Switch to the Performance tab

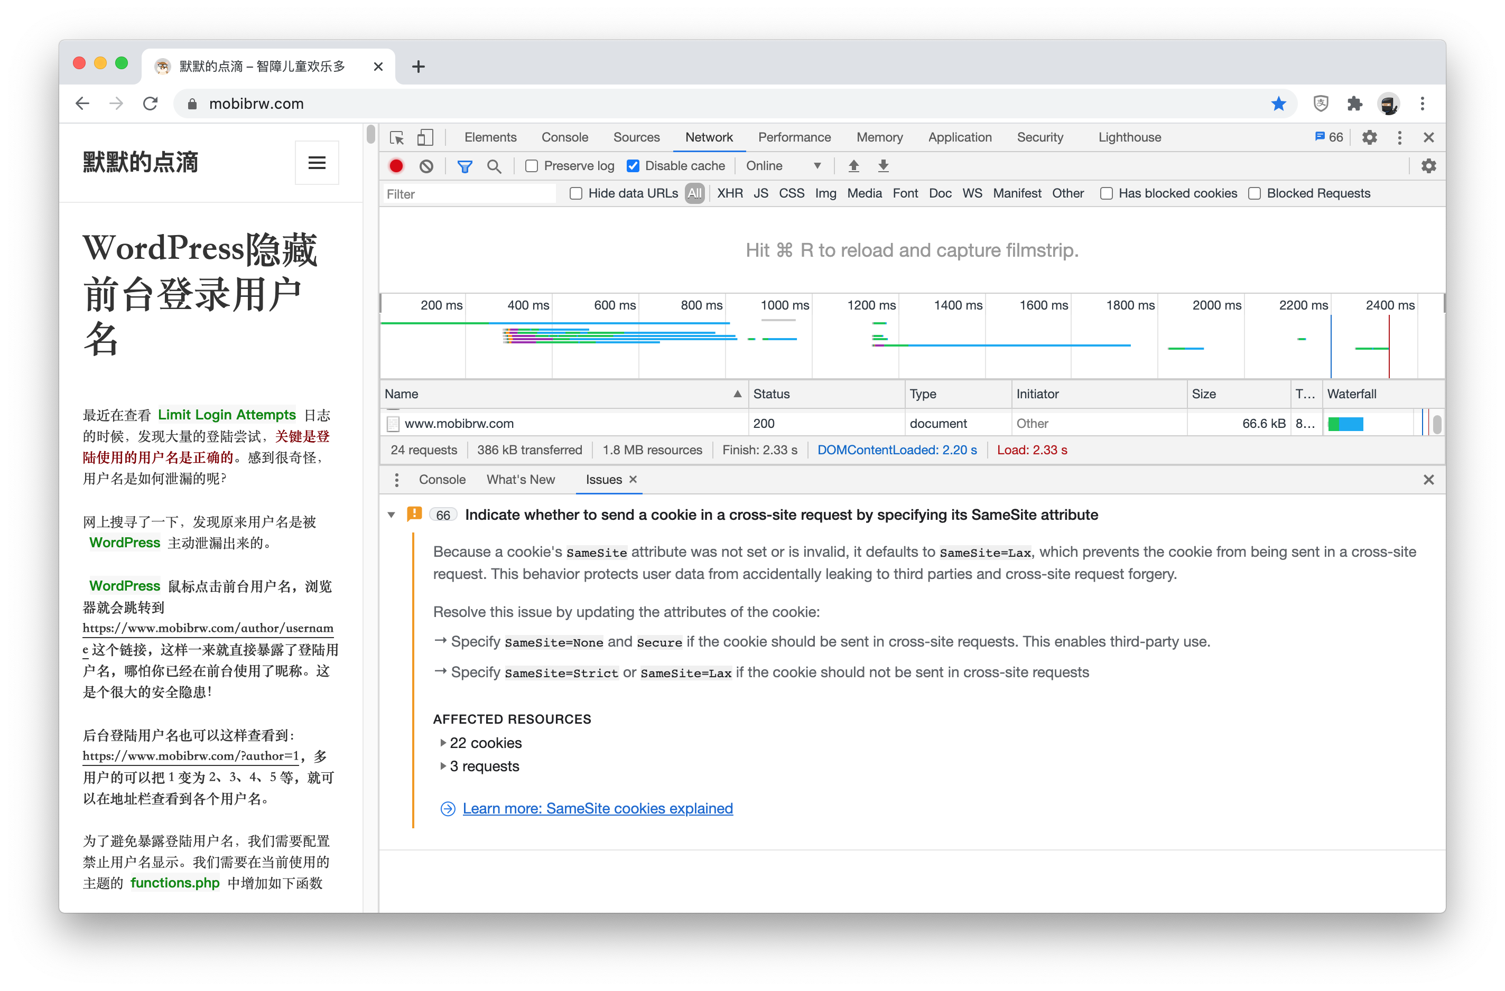click(x=794, y=137)
